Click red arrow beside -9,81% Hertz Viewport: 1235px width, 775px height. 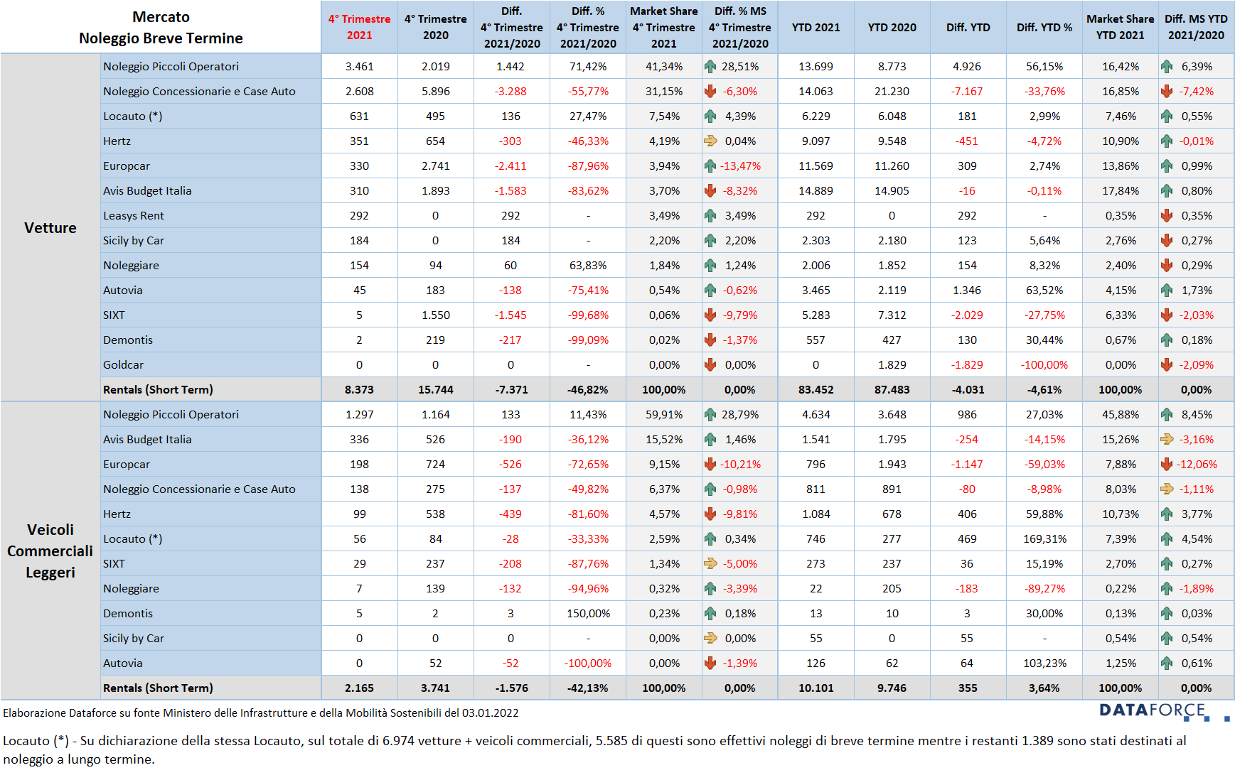point(710,514)
